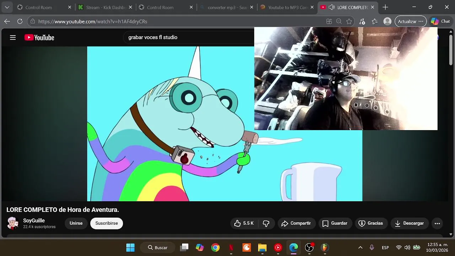The image size is (455, 256).
Task: Click the Descargar download button
Action: pos(409,223)
